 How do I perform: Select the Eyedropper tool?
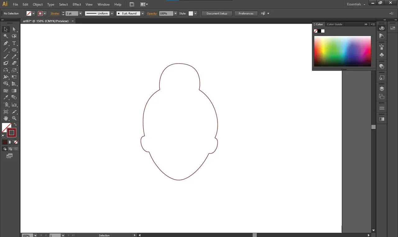point(6,98)
